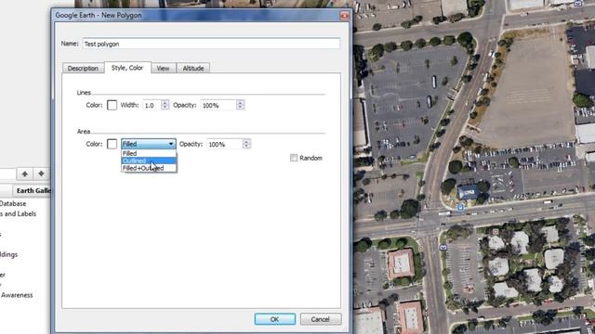Click the move up arrow button
The image size is (595, 334).
25,173
